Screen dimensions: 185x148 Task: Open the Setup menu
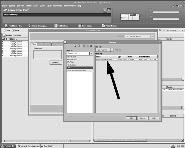point(49,6)
